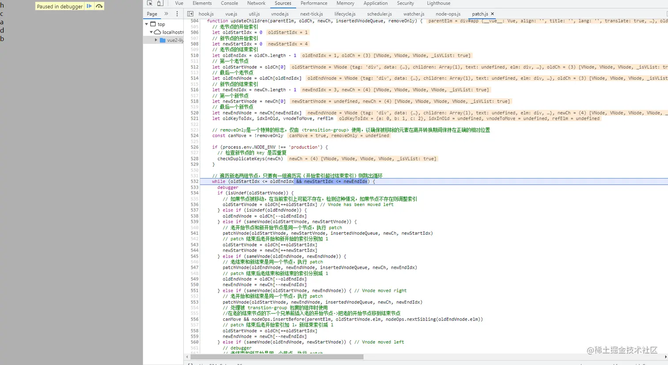Open the vnode.js file tab

click(x=280, y=14)
